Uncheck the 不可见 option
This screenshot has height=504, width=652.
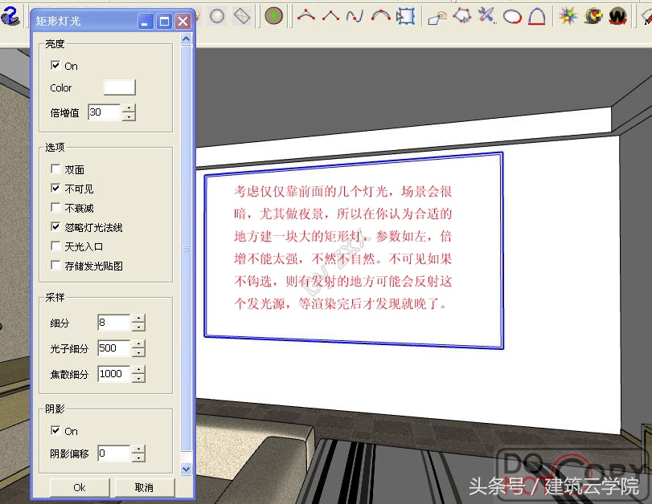tap(55, 189)
